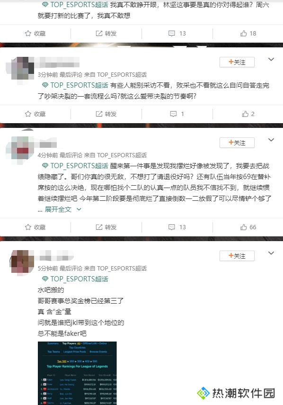Open the player rankings image thumbnail
This screenshot has width=283, height=405.
(77, 373)
